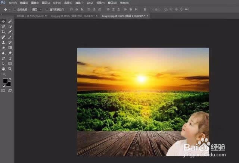Reset default foreground and background colors
Image resolution: width=239 pixels, height=163 pixels.
click(3, 86)
